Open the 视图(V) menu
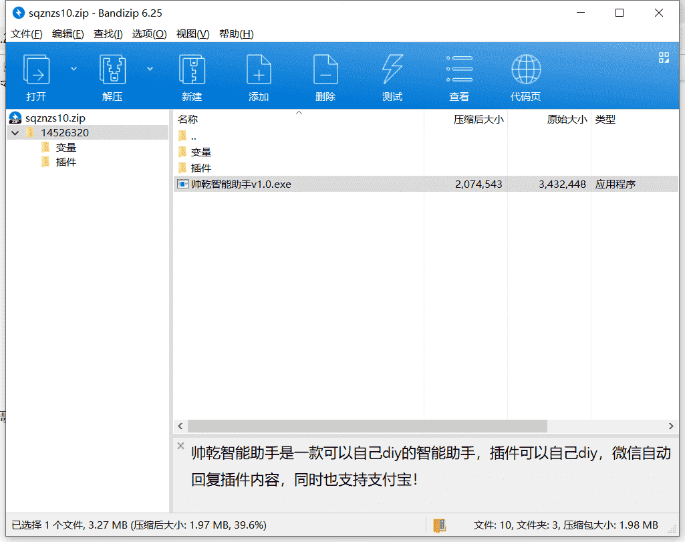 point(192,34)
